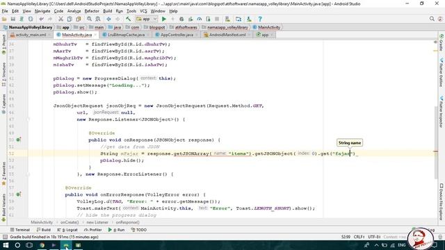
Task: Click the Save All toolbar icon
Action: pos(13,19)
